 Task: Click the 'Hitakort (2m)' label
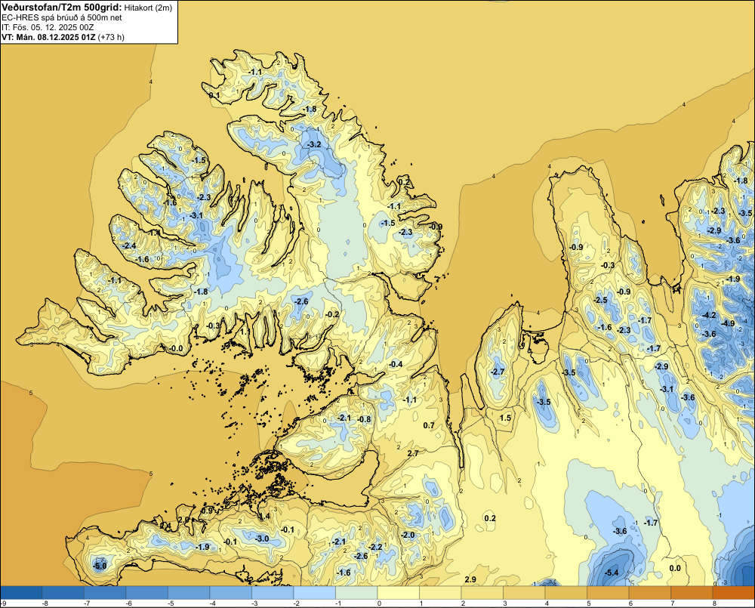click(147, 8)
